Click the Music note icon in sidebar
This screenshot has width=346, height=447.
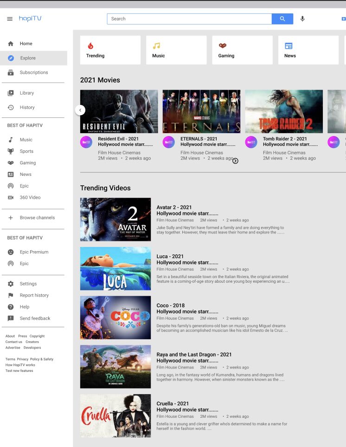pyautogui.click(x=11, y=140)
